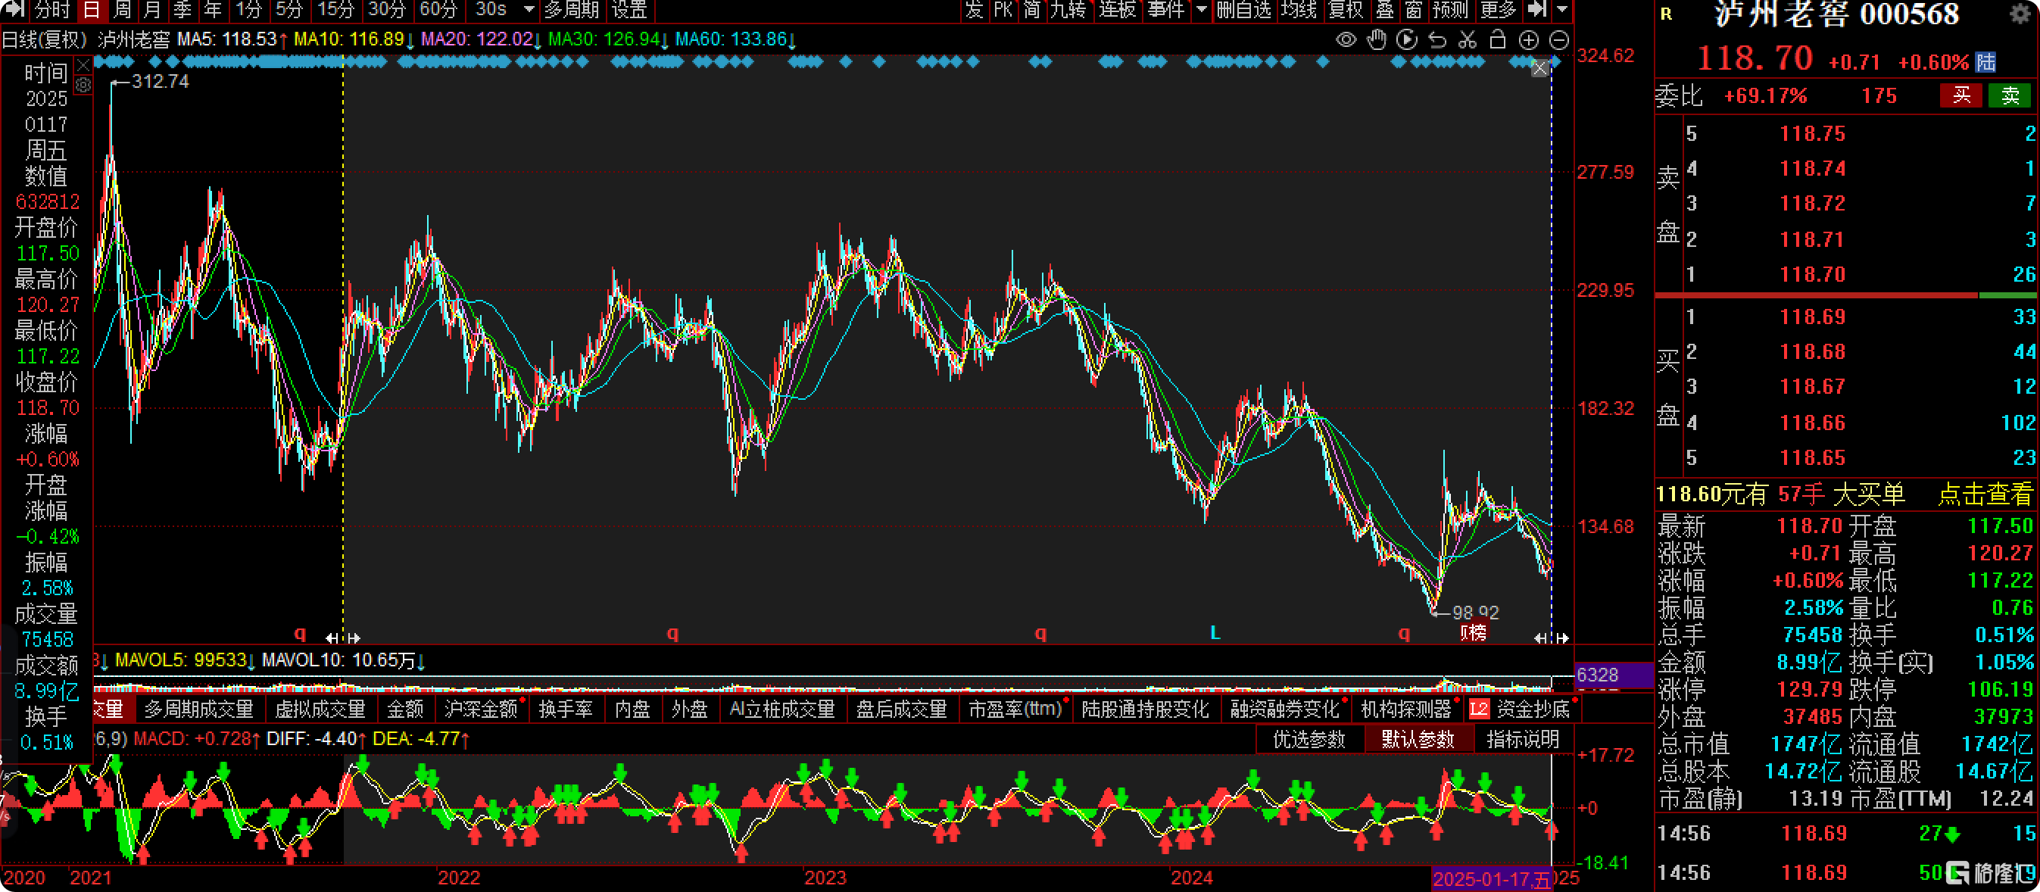Select the 日 daily period tab

coord(92,10)
